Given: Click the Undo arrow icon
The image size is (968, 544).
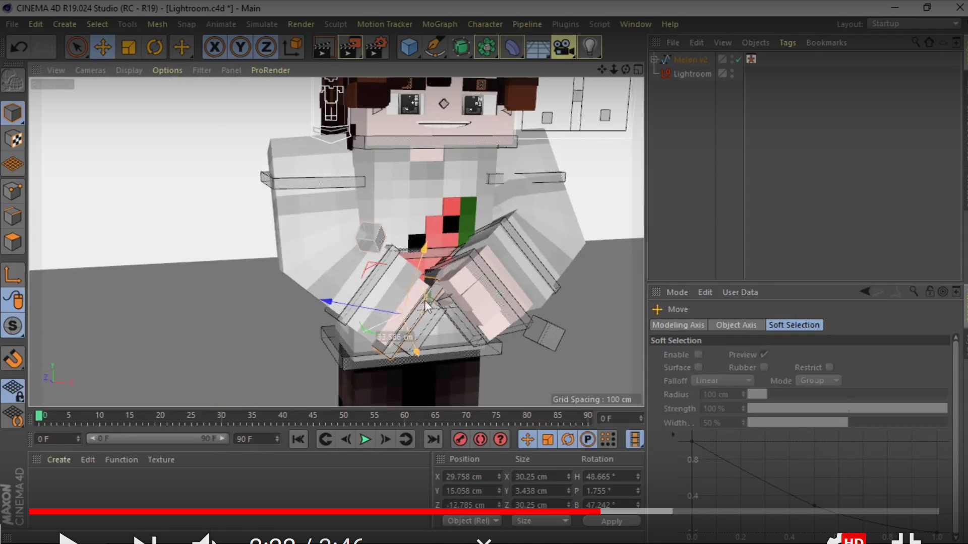Looking at the screenshot, I should pyautogui.click(x=19, y=47).
